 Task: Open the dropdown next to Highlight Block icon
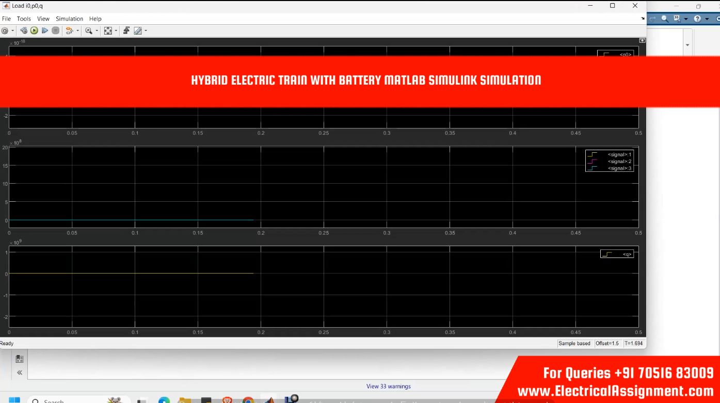tap(78, 31)
